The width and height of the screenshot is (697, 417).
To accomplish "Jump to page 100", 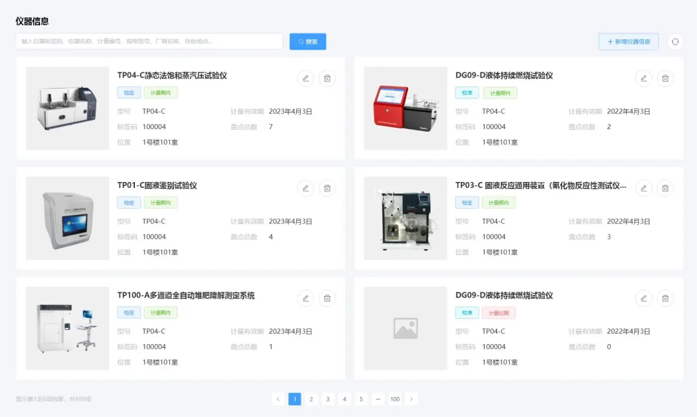I will pos(395,399).
